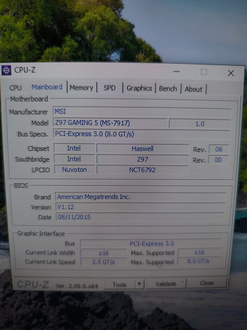This screenshot has height=330, width=247.
Task: Select the Mainboard tab
Action: click(47, 87)
